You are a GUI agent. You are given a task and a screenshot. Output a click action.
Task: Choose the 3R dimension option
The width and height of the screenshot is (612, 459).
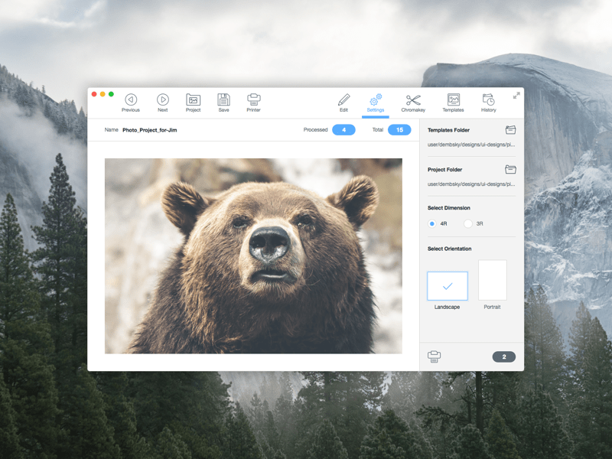coord(468,224)
